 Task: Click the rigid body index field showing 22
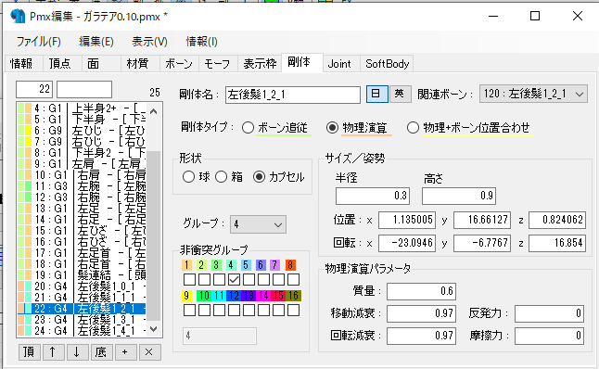(34, 89)
